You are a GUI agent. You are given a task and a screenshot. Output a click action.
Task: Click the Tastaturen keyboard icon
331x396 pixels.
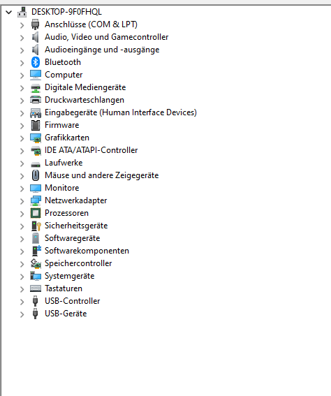coord(36,288)
